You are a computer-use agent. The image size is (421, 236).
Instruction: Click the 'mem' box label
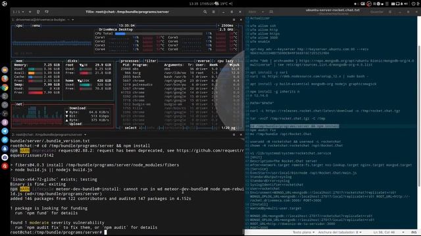point(19,61)
